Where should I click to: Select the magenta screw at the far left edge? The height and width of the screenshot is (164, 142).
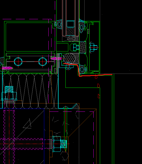click(x=7, y=68)
